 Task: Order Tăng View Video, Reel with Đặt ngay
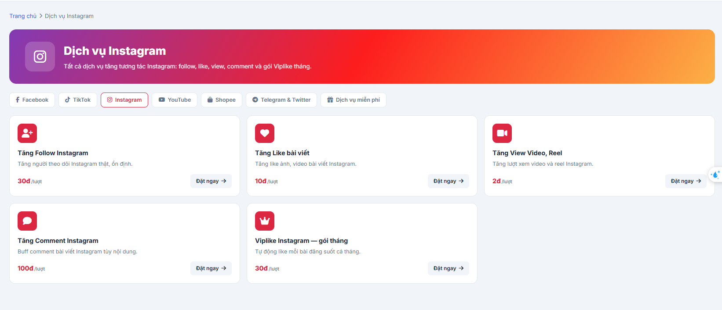coord(686,181)
